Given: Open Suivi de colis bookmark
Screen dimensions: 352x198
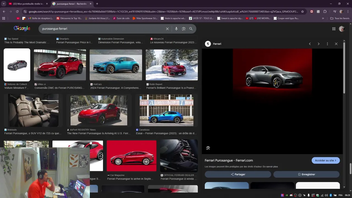Looking at the screenshot, I should point(121,18).
